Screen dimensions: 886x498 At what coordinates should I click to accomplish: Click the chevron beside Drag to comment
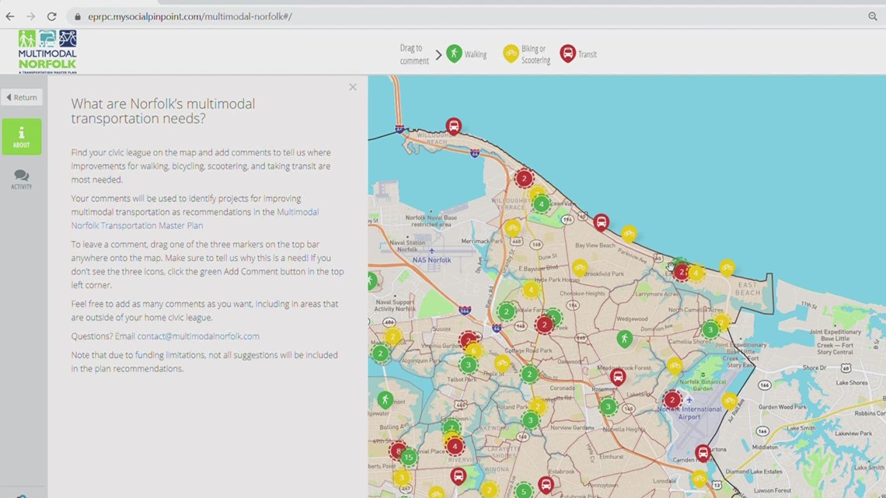[x=439, y=54]
